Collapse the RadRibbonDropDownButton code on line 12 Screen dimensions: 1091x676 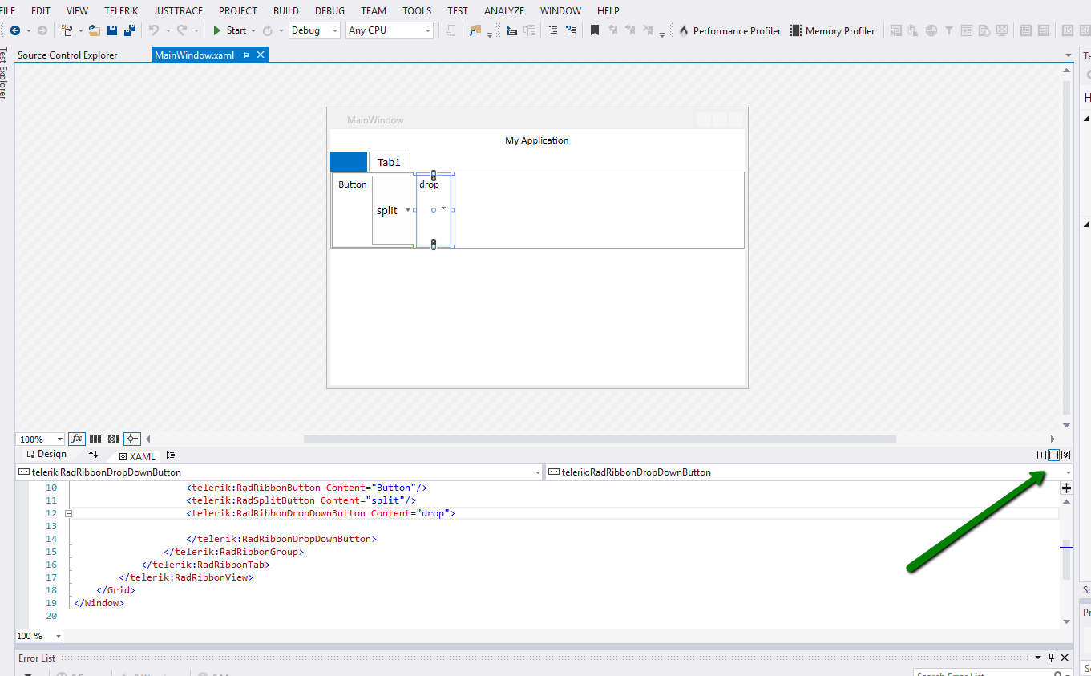pos(69,513)
